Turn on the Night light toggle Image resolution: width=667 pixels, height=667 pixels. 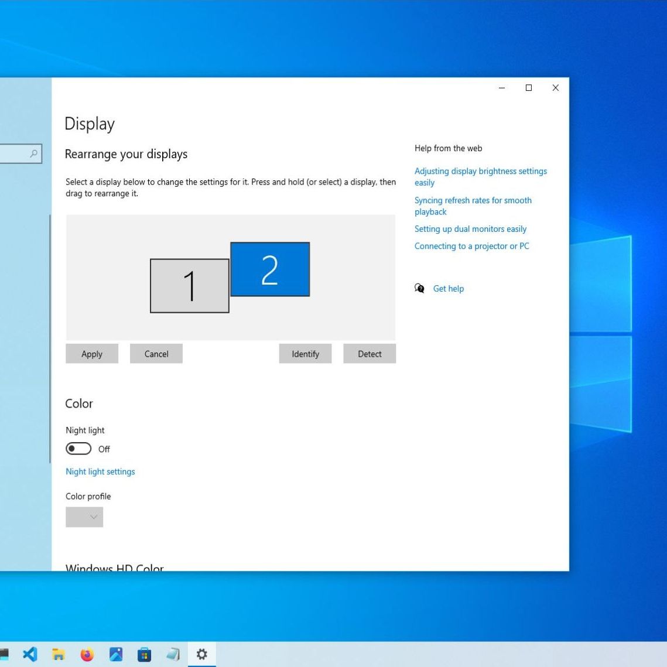tap(78, 449)
